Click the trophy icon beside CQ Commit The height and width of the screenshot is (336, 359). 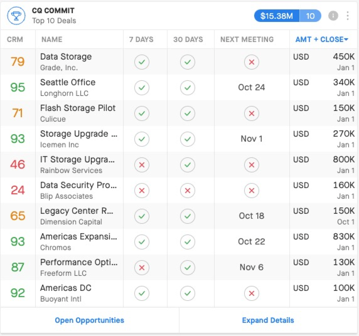(x=16, y=16)
